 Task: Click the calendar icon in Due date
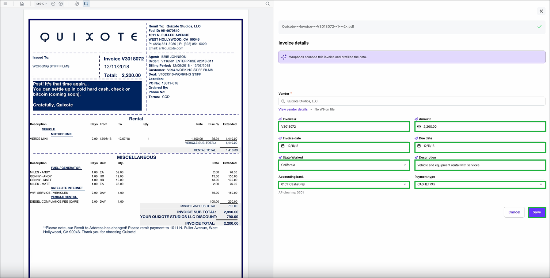click(419, 146)
